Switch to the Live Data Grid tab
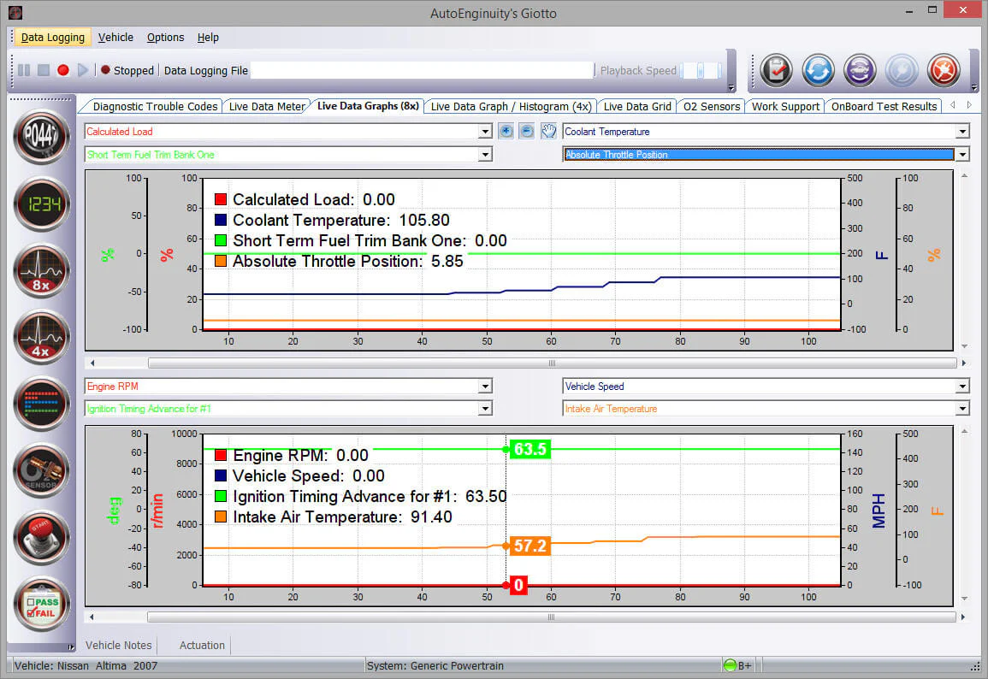Image resolution: width=988 pixels, height=679 pixels. pos(637,106)
